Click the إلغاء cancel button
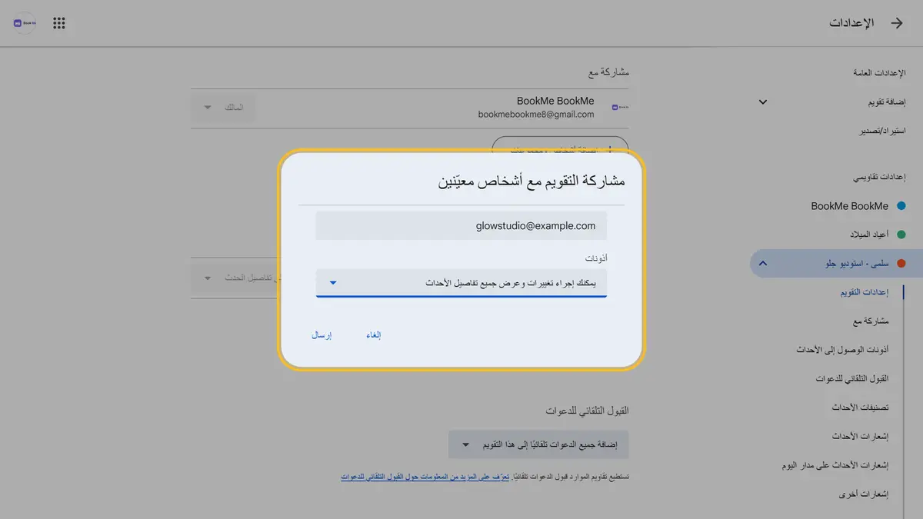 point(374,334)
